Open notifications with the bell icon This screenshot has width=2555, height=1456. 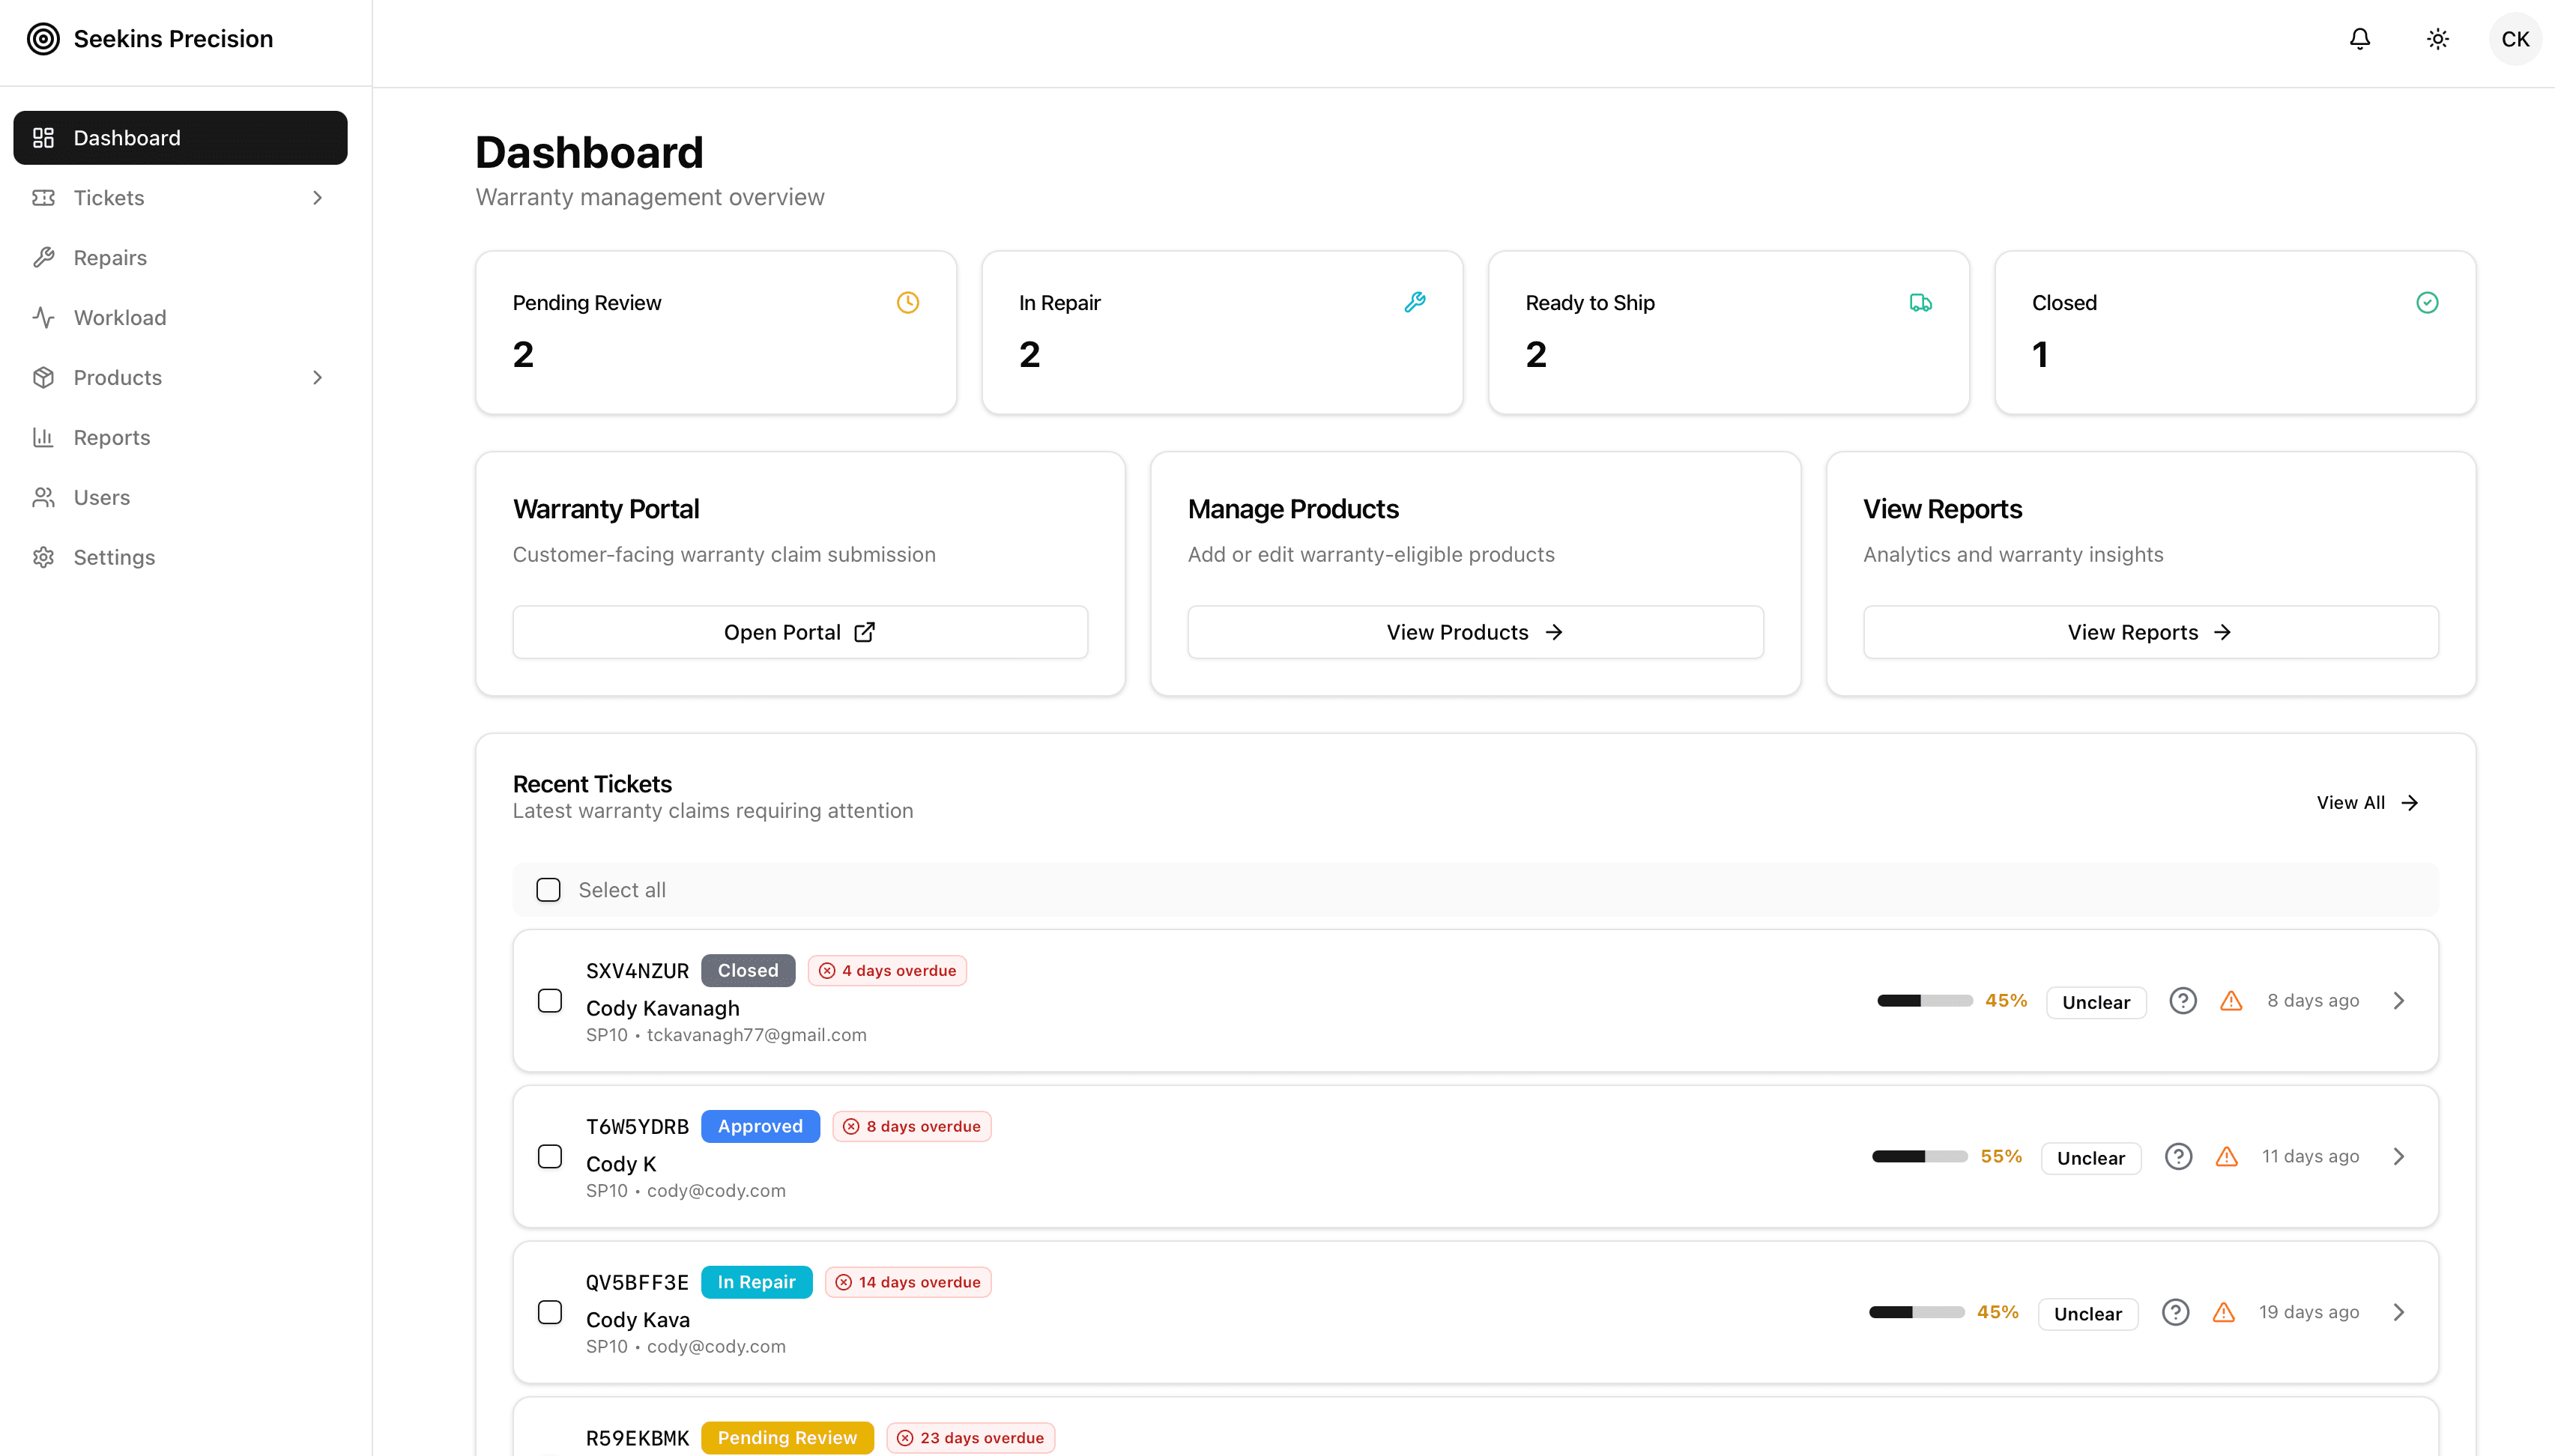[2360, 39]
